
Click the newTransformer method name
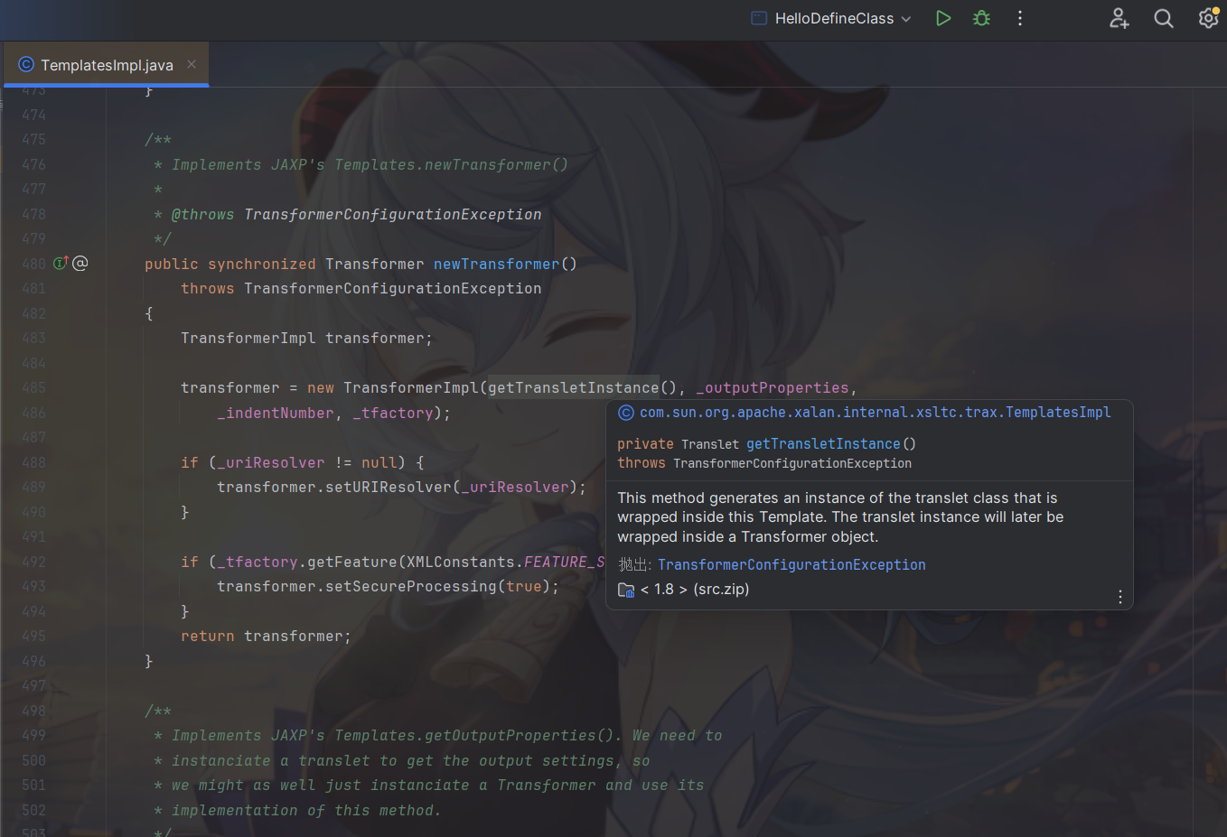point(496,265)
